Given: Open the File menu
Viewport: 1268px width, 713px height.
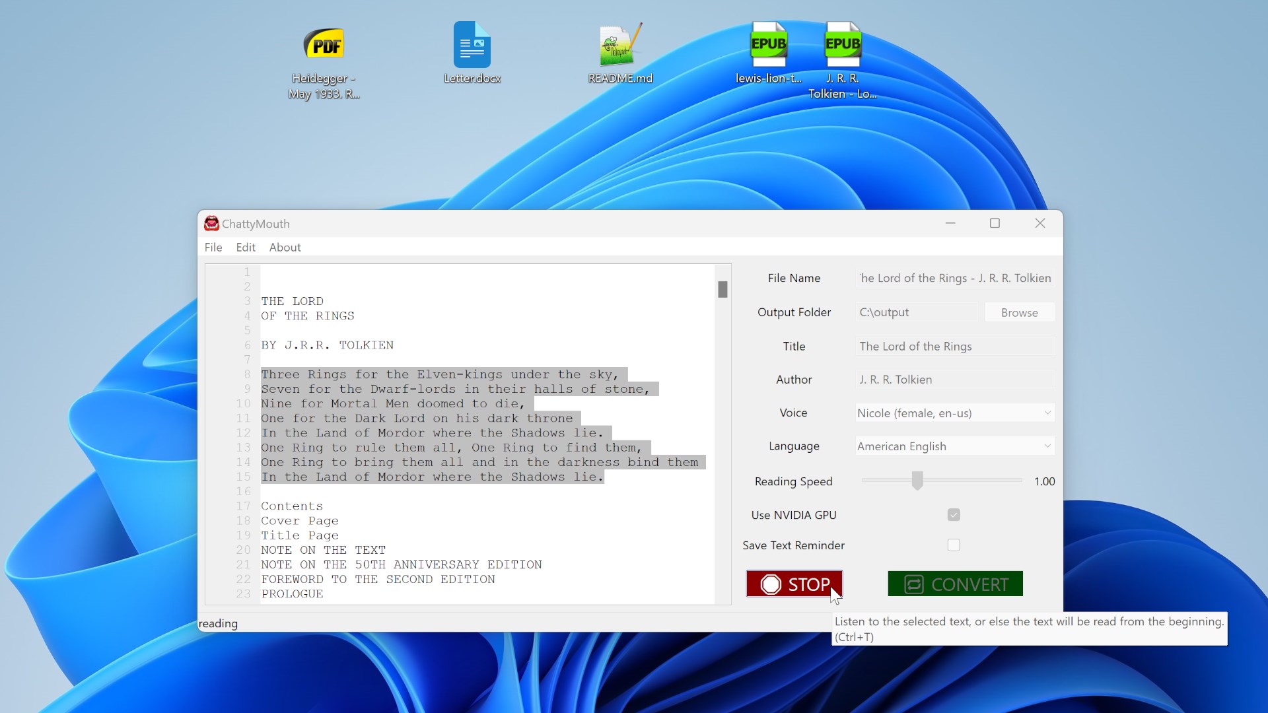Looking at the screenshot, I should tap(213, 247).
